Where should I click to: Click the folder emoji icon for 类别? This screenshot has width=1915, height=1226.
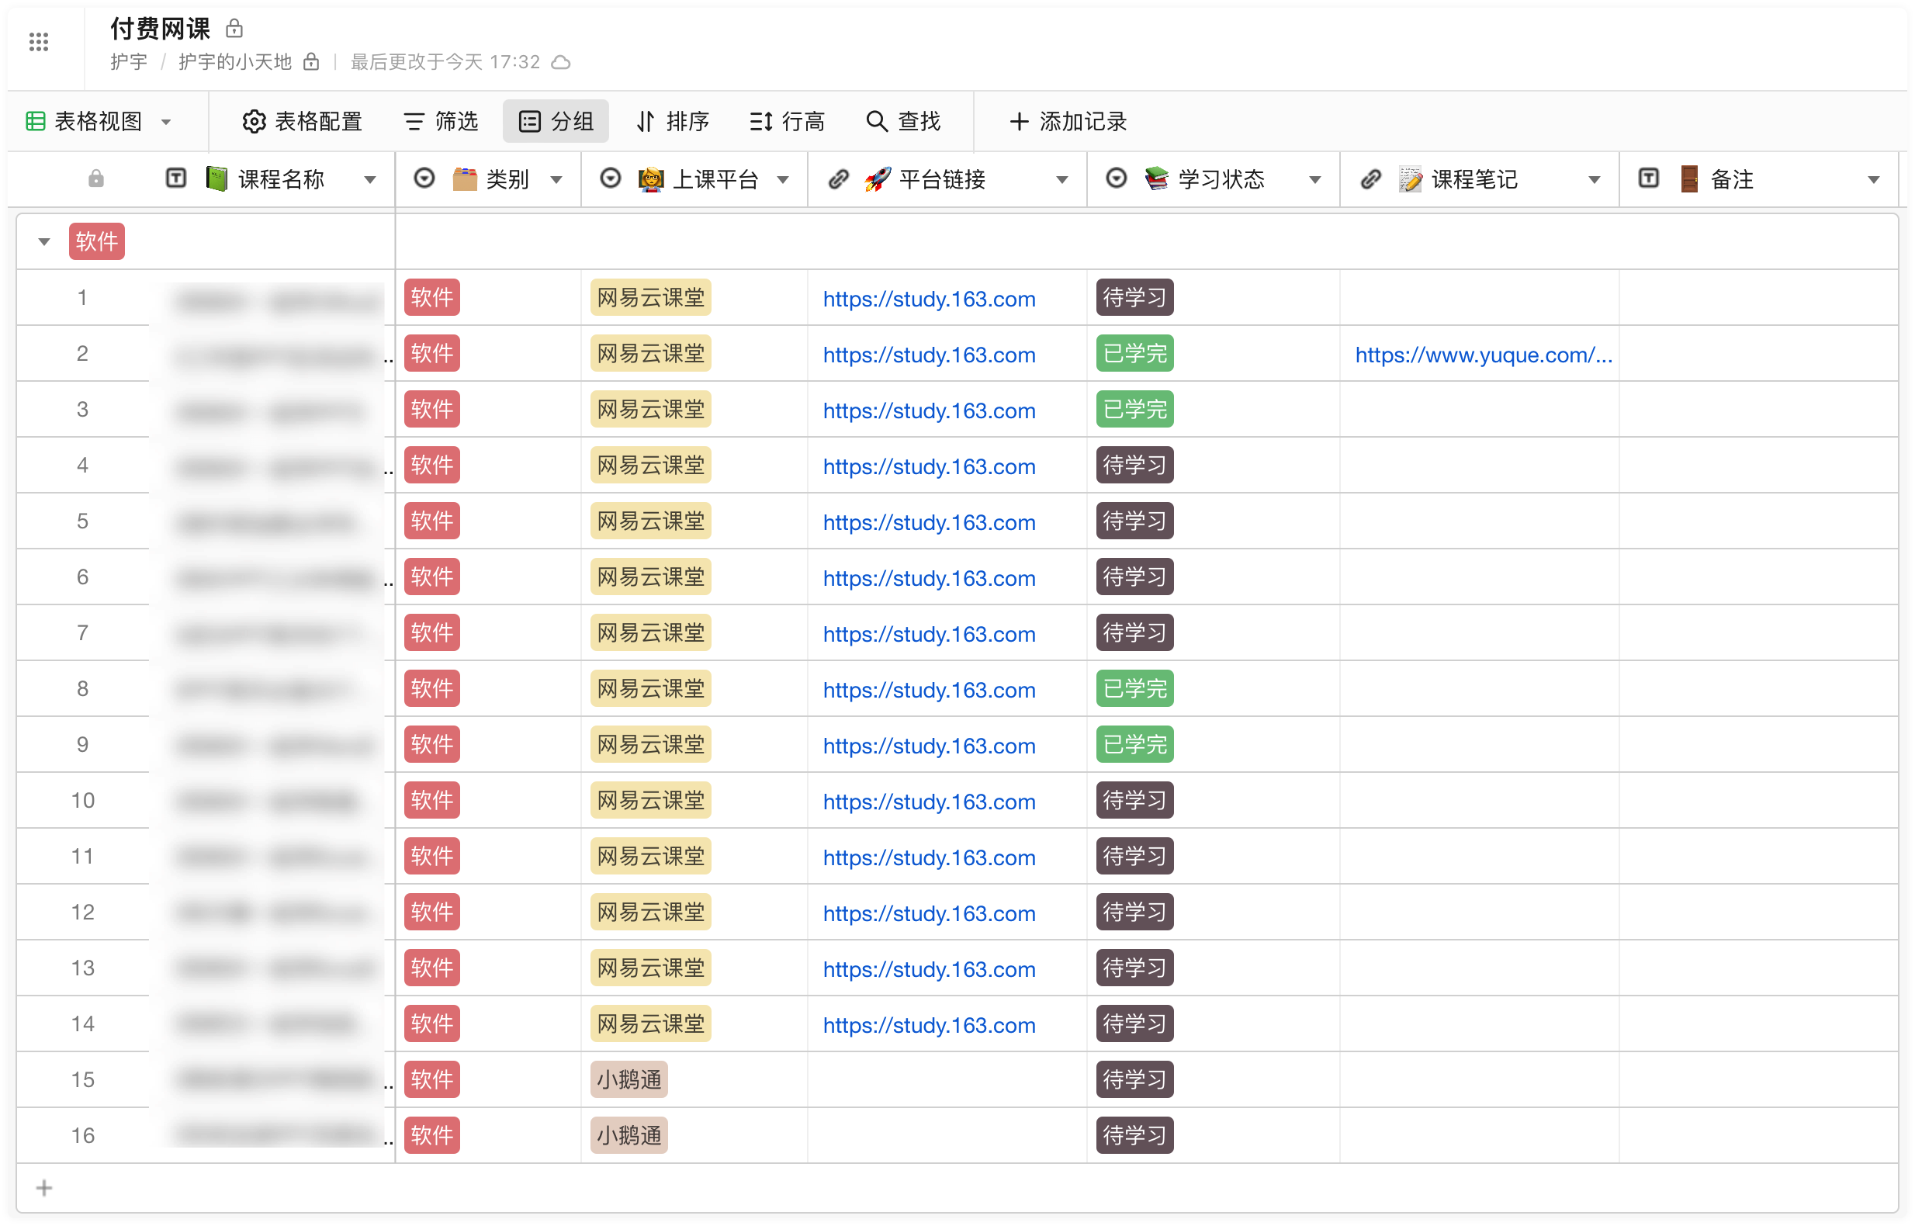pos(464,178)
